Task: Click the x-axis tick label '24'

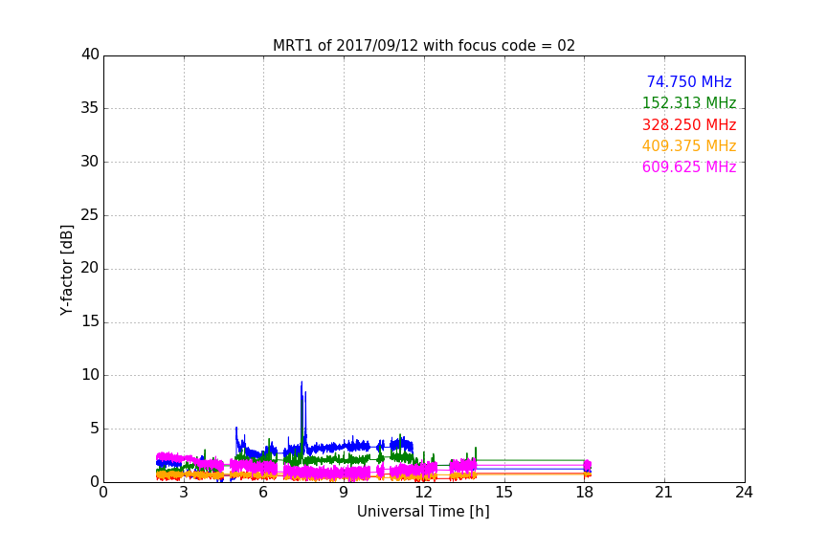Action: point(744,493)
